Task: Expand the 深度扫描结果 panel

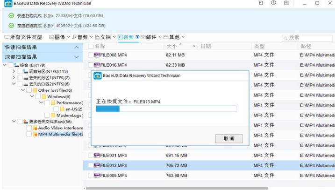Action: [x=77, y=57]
